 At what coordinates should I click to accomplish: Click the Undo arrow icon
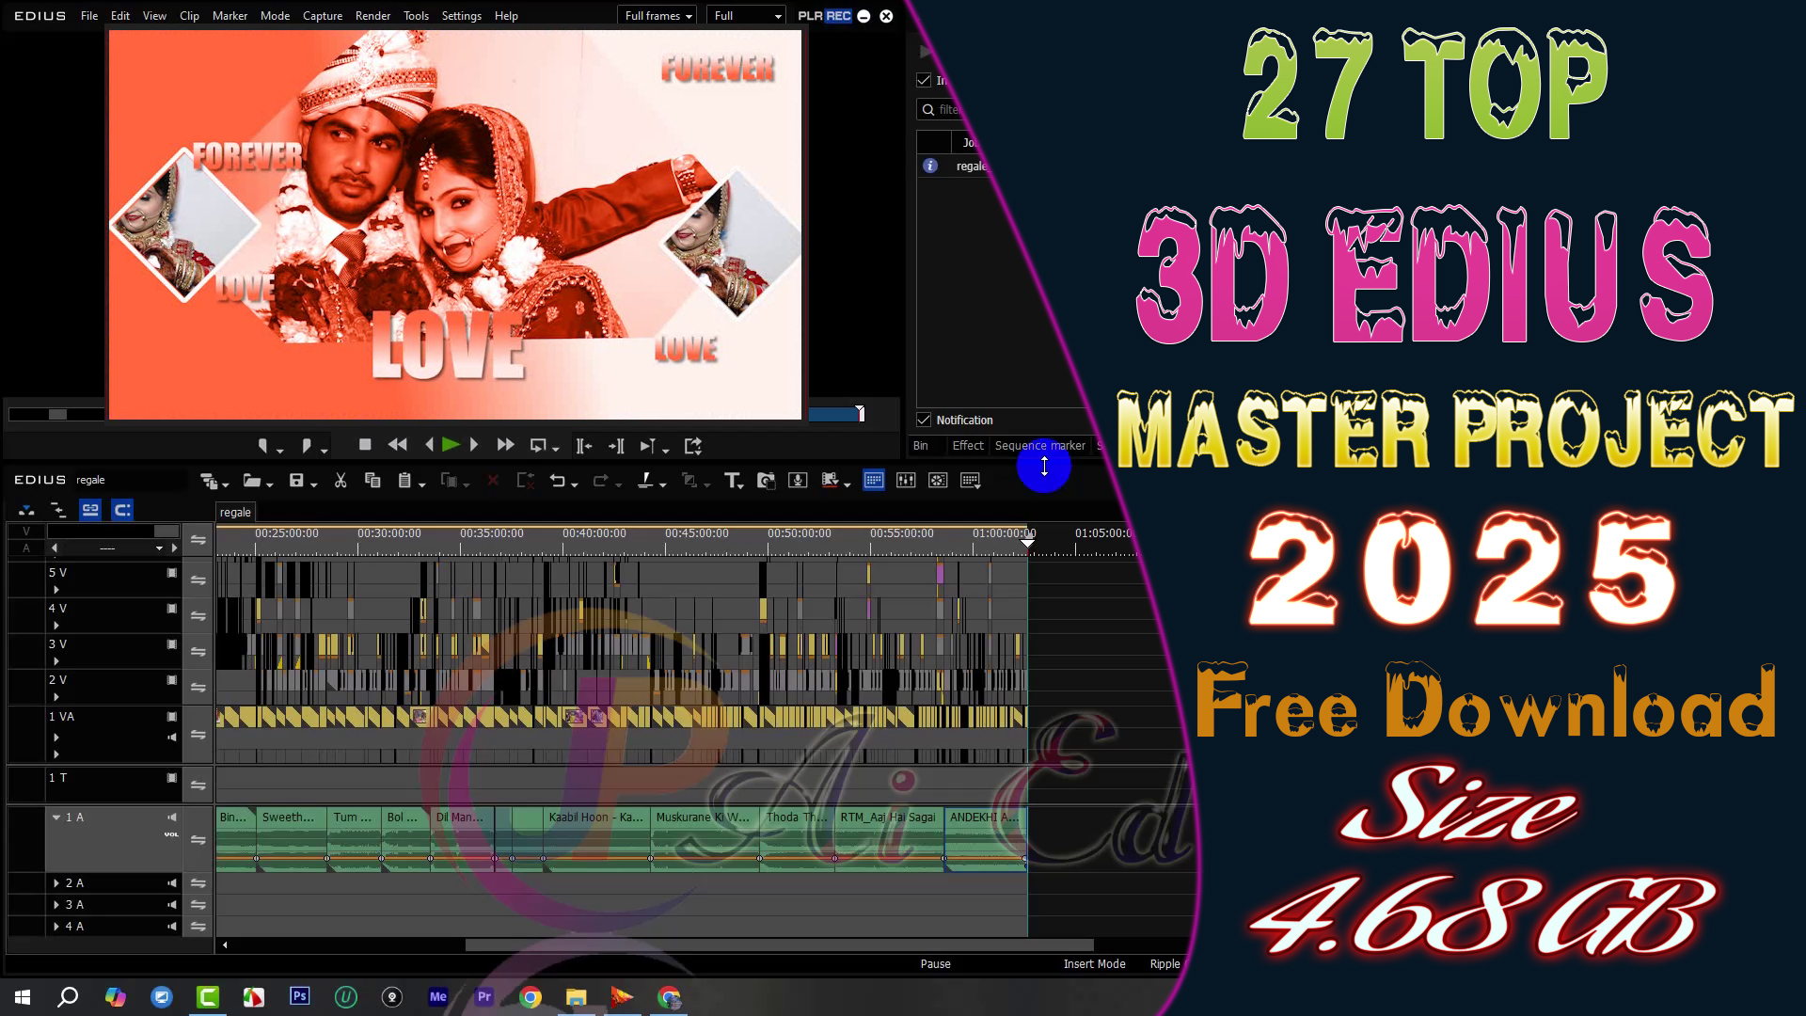point(557,481)
